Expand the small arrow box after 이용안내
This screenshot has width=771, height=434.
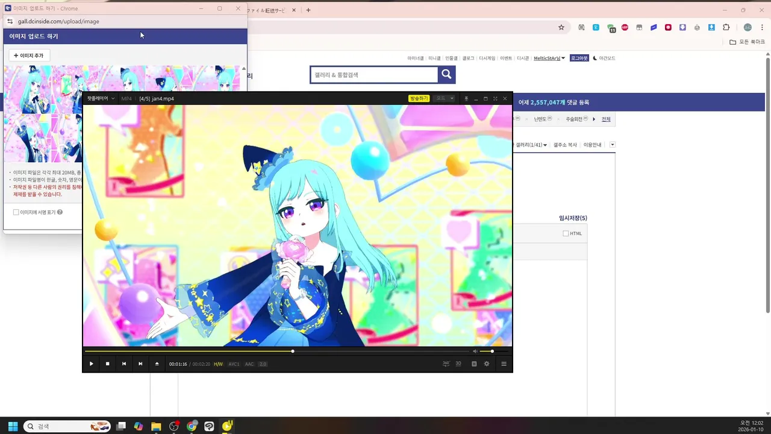613,145
